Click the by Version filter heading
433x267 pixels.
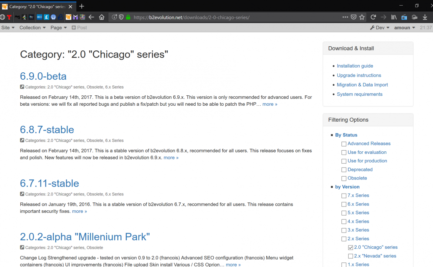pyautogui.click(x=347, y=187)
